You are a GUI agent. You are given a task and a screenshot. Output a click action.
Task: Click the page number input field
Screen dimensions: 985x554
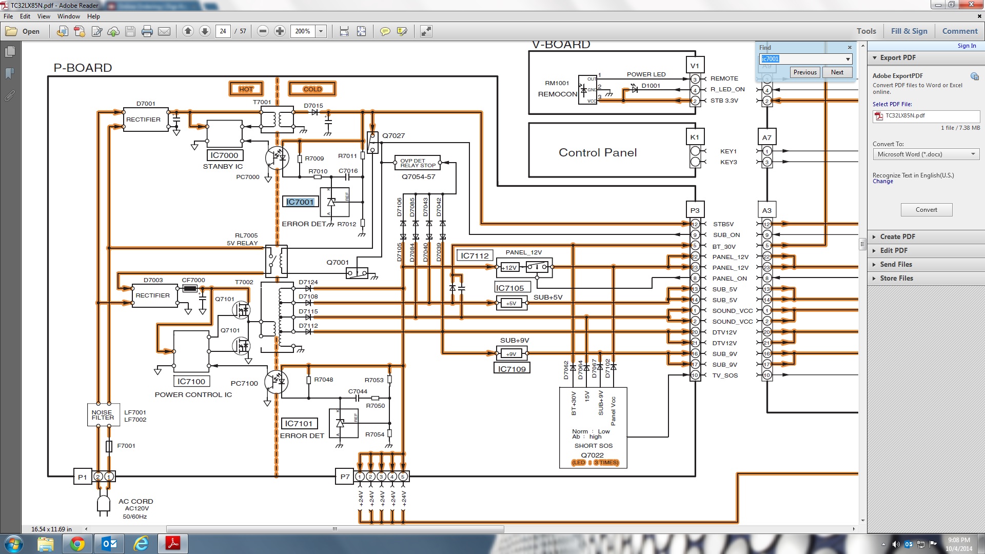tap(223, 31)
